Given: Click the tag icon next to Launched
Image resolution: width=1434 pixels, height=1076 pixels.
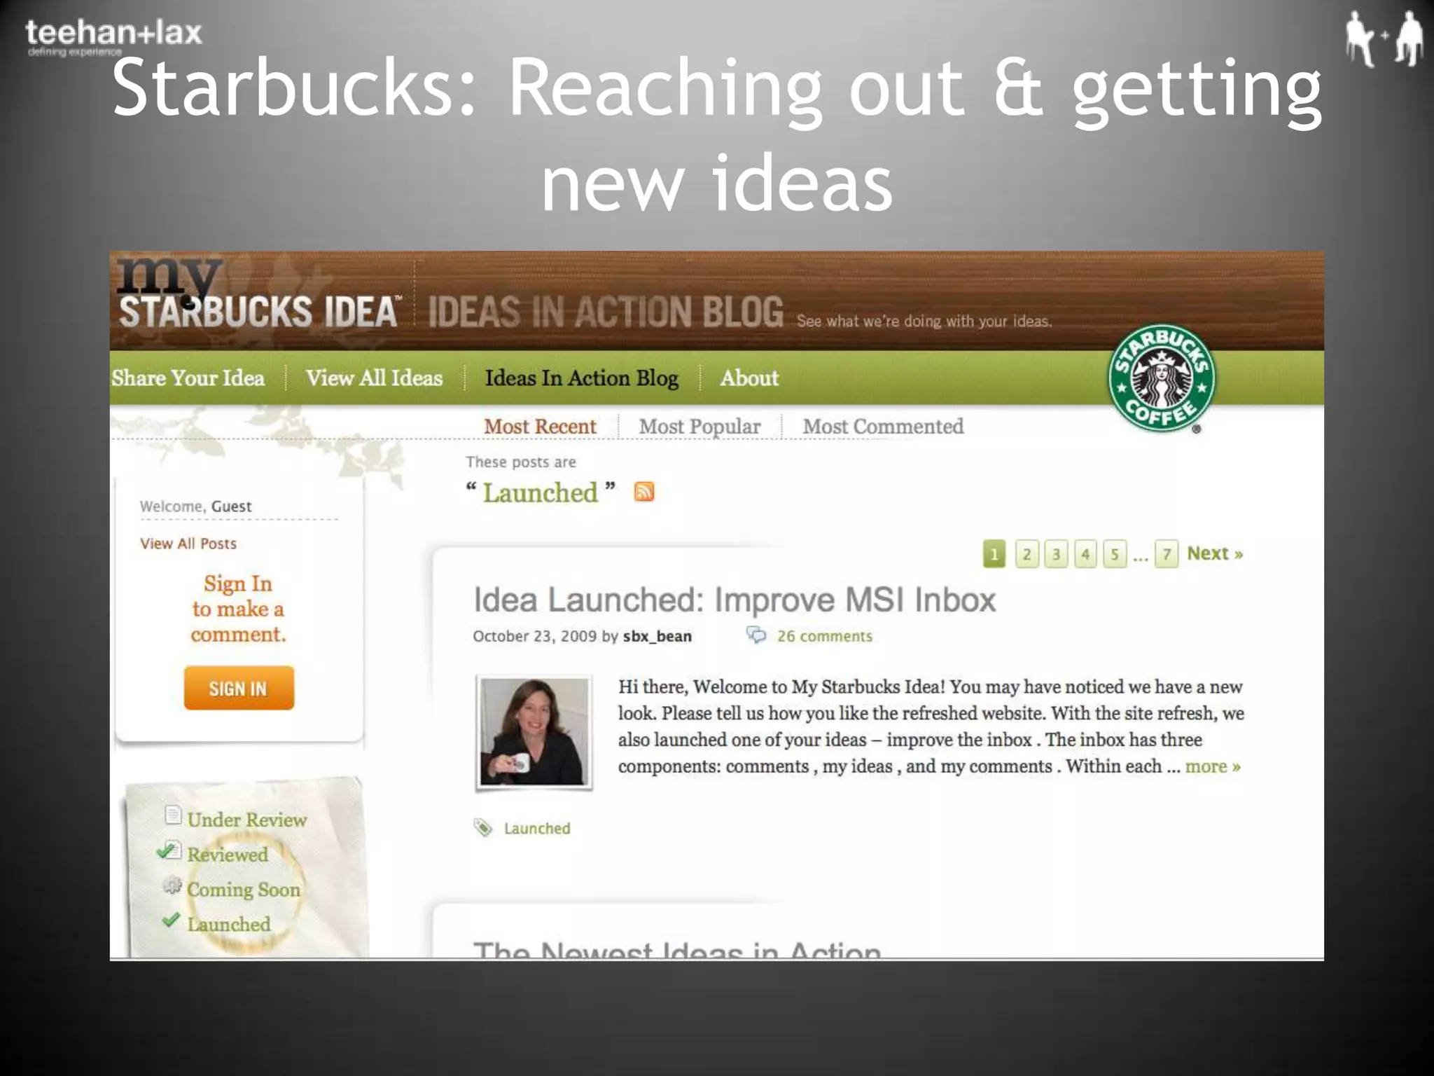Looking at the screenshot, I should 482,827.
